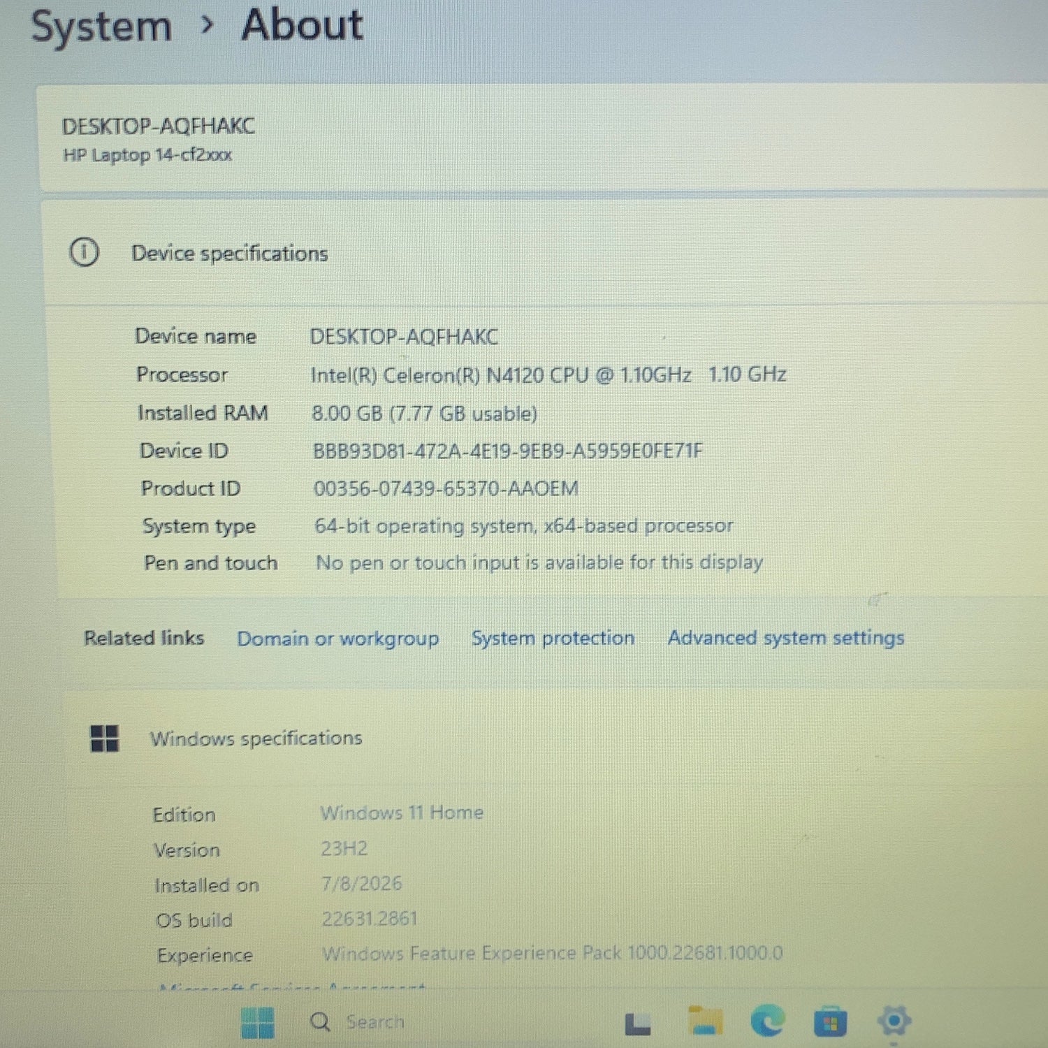
Task: Click the Experience label
Action: 205,956
